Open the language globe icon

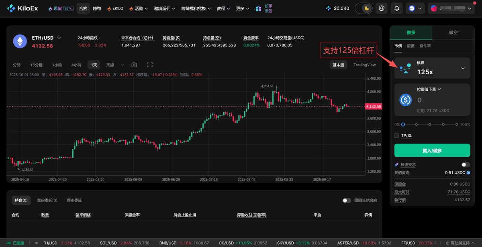[x=381, y=8]
